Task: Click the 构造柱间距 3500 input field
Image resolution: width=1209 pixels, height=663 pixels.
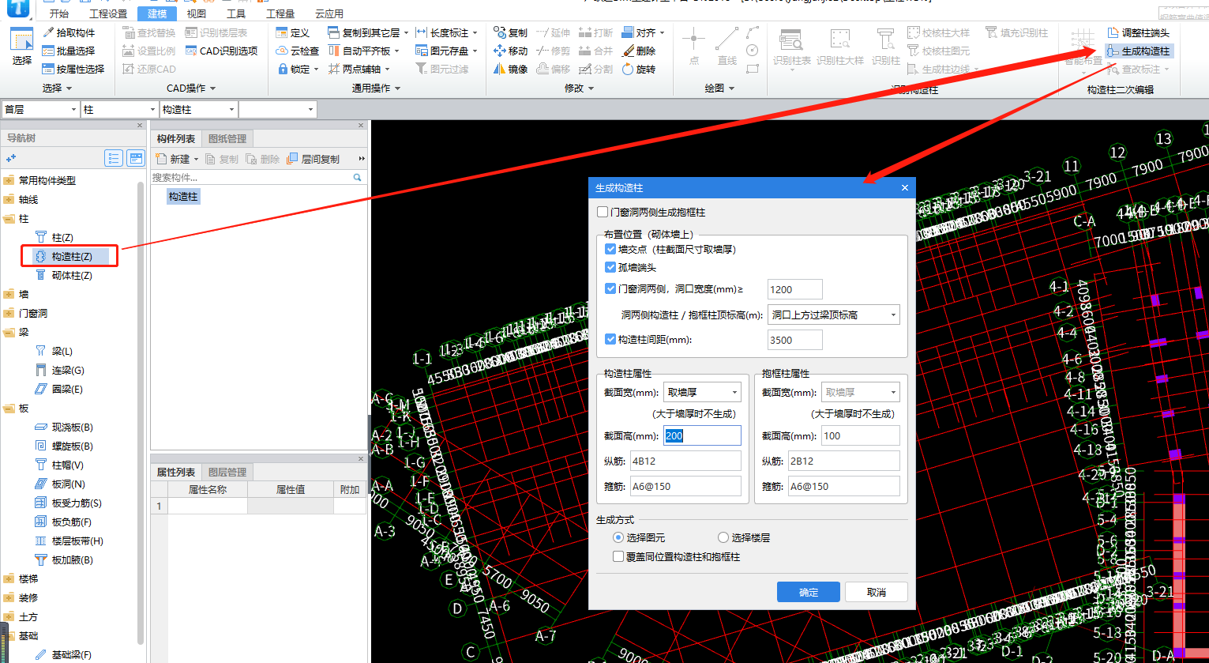Action: click(x=795, y=340)
